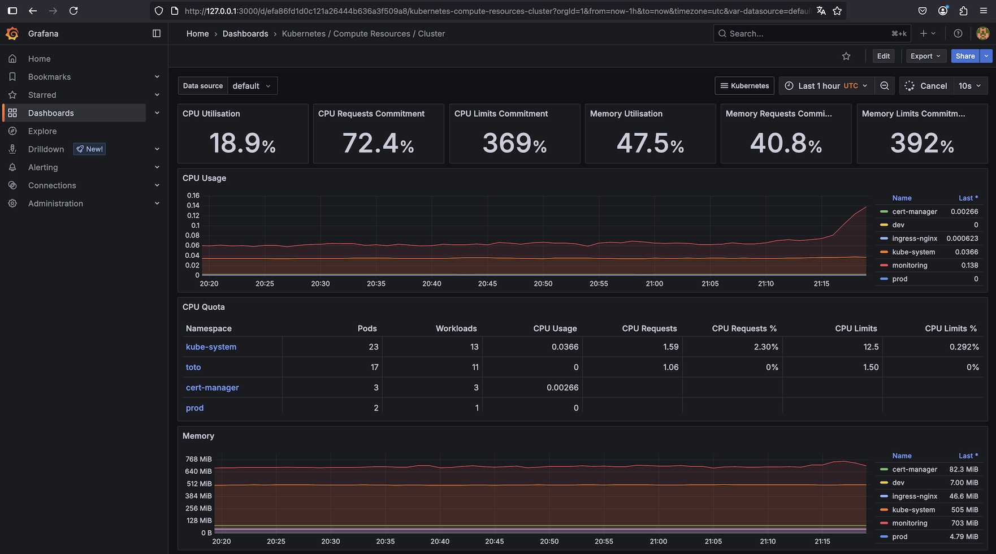Click the Administration gear icon
The height and width of the screenshot is (554, 996).
coord(12,204)
